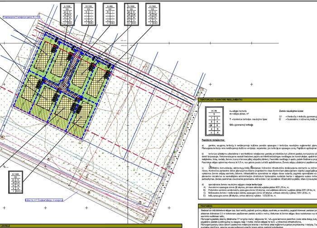The height and width of the screenshot is (228, 317).
Task: Click the blue label "Kelias Nr. A11 Šiauliai-Palanga"
Action: pos(44,200)
